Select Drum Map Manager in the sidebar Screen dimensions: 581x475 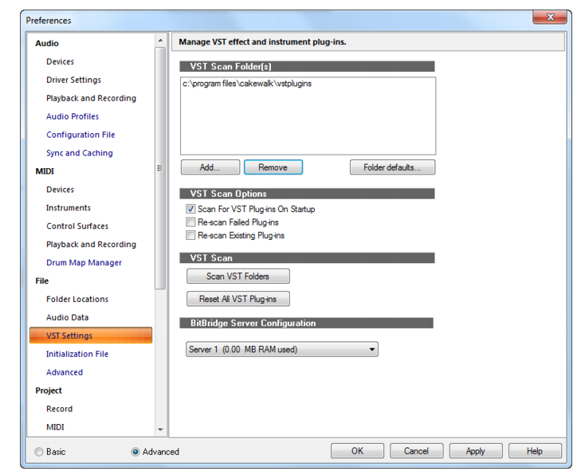[x=84, y=263]
